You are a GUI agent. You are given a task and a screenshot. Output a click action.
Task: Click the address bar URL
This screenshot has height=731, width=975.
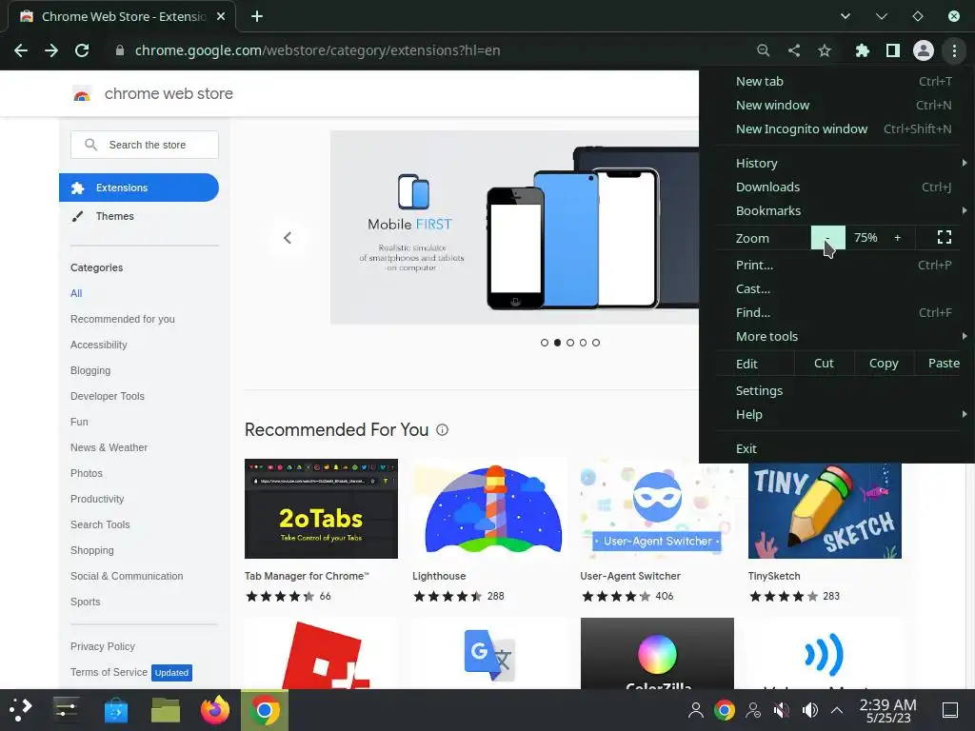(317, 50)
